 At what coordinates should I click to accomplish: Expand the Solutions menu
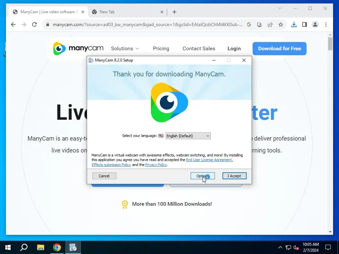click(x=125, y=49)
